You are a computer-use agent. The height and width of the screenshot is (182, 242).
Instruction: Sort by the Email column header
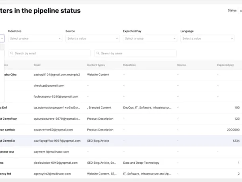pyautogui.click(x=37, y=65)
